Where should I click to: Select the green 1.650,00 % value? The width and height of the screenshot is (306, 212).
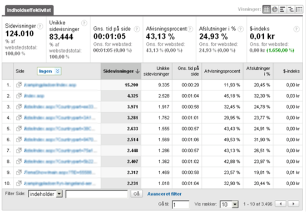(x=280, y=50)
